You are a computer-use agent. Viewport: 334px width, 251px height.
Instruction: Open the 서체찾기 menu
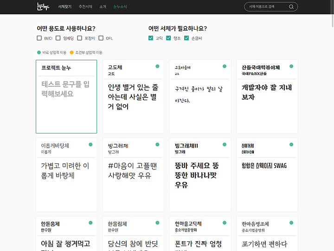[65, 6]
